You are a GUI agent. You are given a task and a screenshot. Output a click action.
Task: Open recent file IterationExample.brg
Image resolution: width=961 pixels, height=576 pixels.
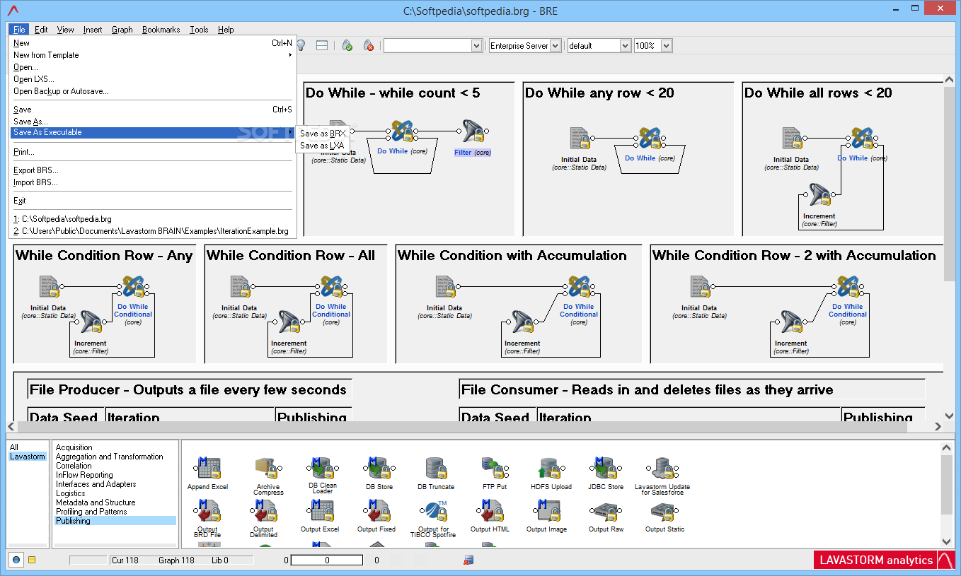click(152, 231)
